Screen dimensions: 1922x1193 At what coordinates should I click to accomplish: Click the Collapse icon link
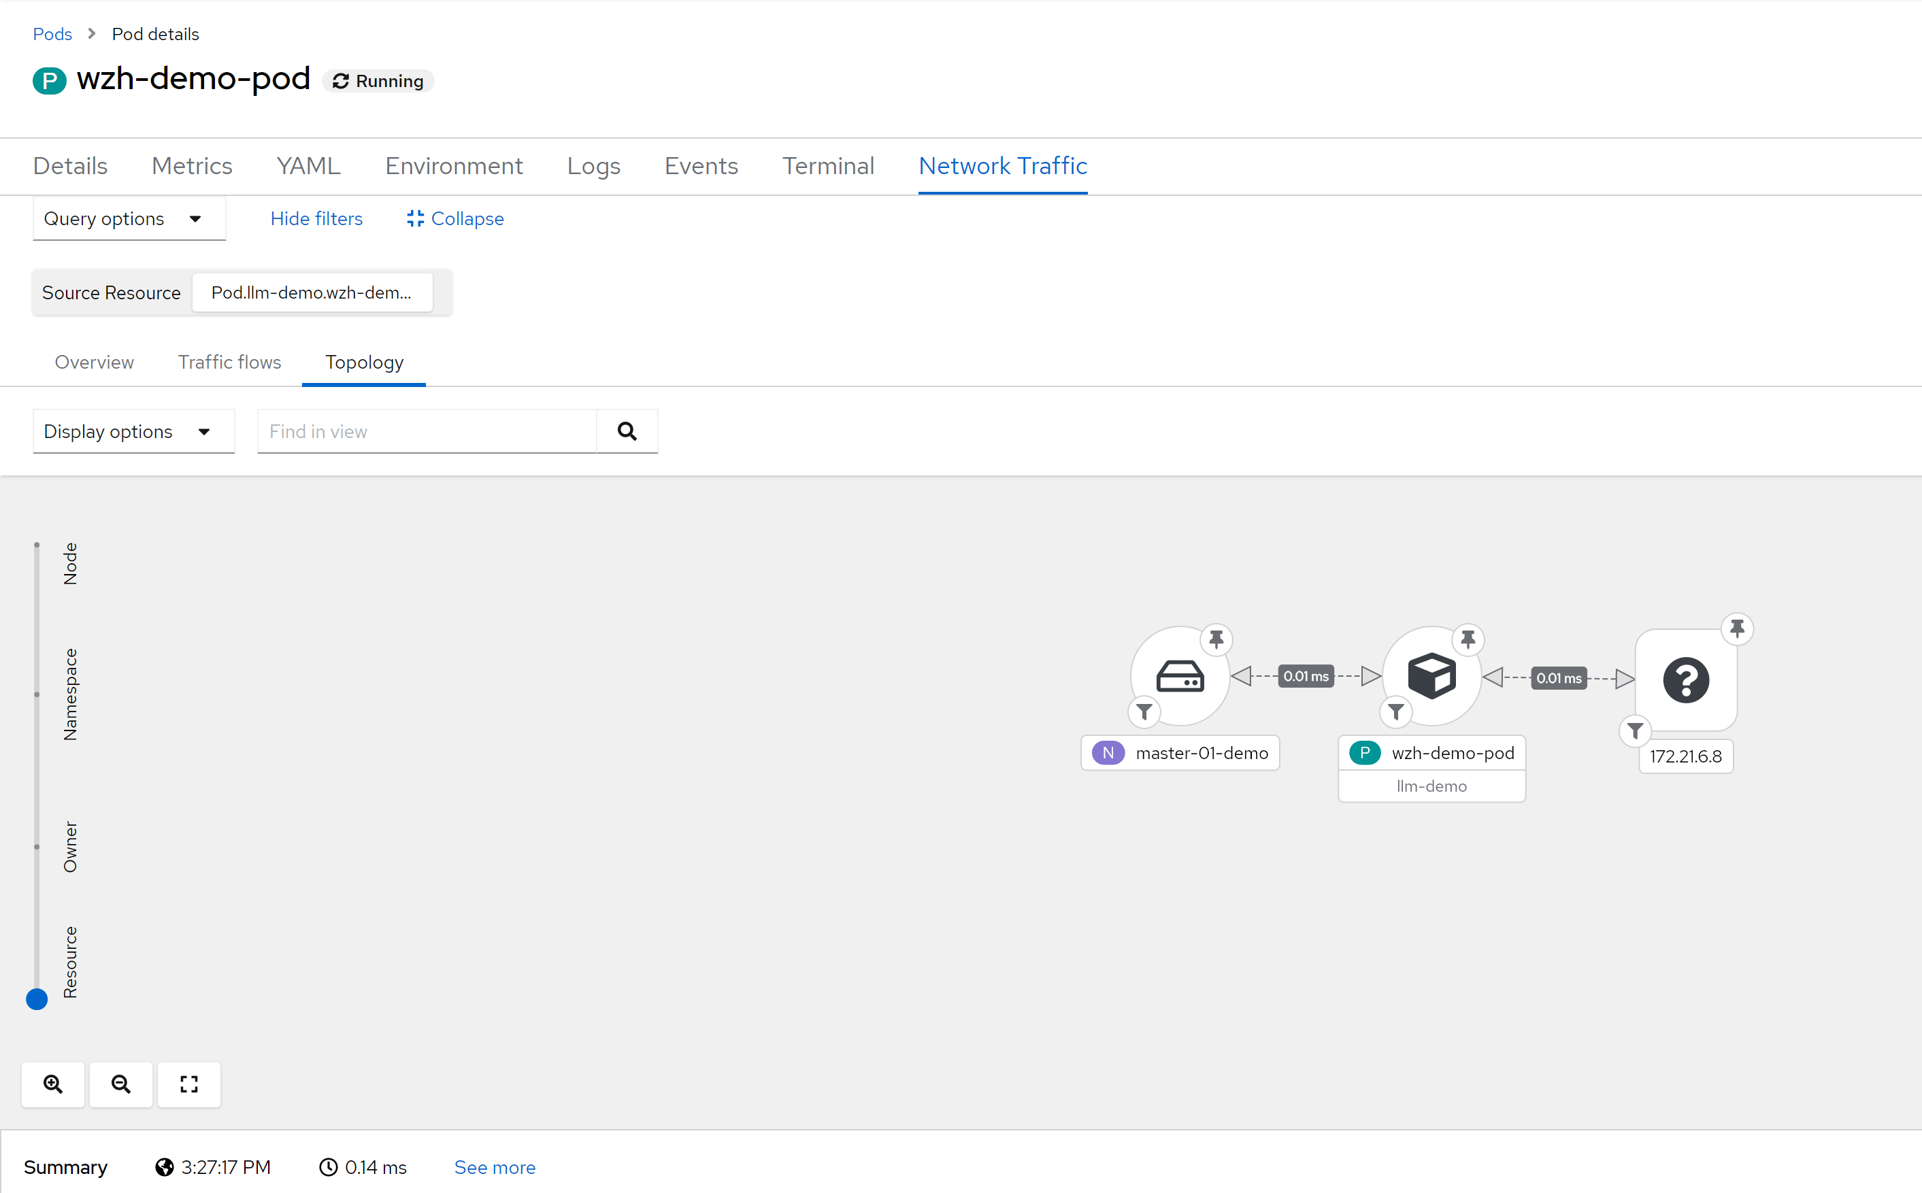point(455,218)
